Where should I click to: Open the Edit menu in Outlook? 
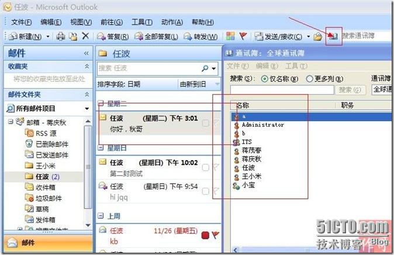point(51,22)
